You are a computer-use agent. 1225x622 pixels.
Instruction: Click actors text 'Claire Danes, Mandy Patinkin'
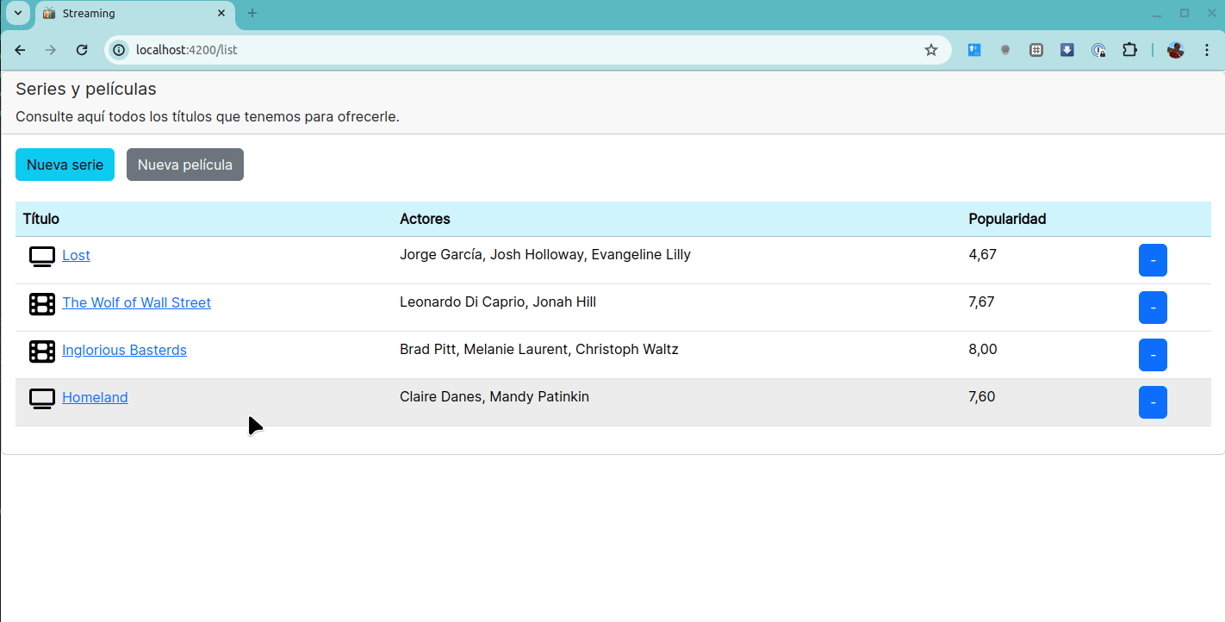coord(494,396)
